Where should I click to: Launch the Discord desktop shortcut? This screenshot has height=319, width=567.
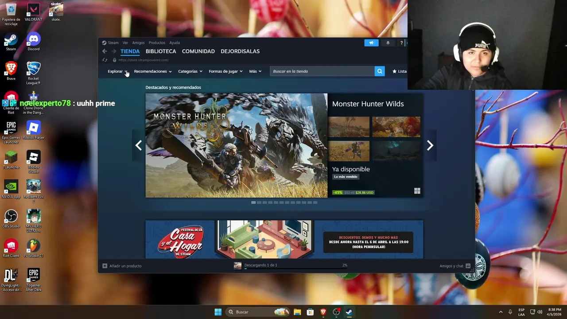[x=33, y=43]
